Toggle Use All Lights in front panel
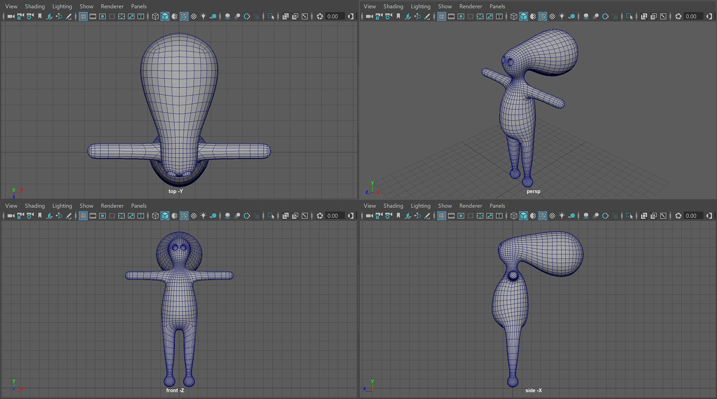The height and width of the screenshot is (399, 717). [204, 216]
